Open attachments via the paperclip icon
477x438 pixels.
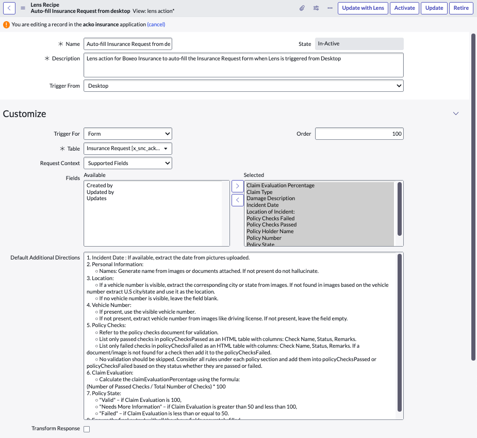tap(302, 8)
